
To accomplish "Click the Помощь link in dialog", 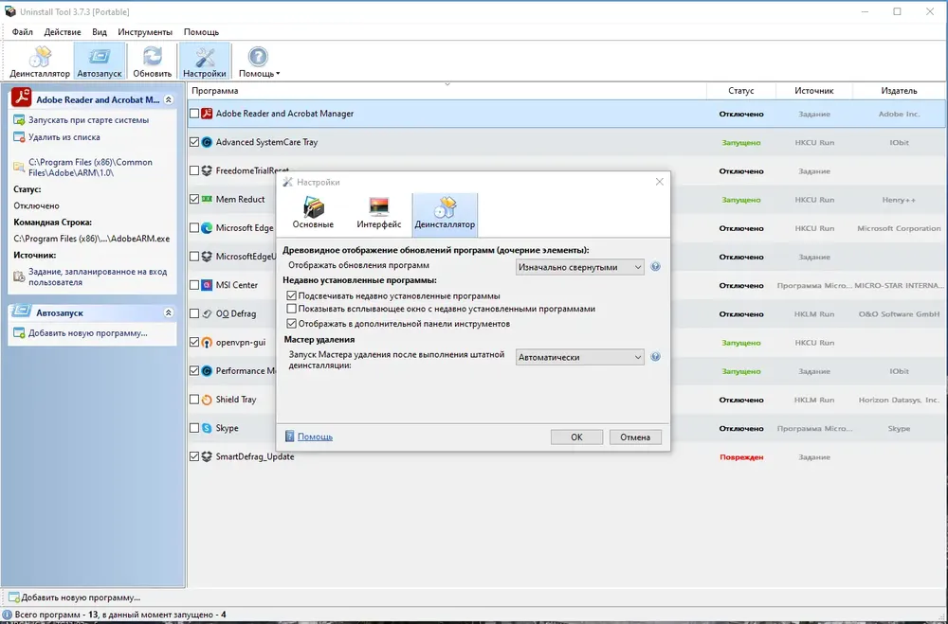I will point(315,437).
